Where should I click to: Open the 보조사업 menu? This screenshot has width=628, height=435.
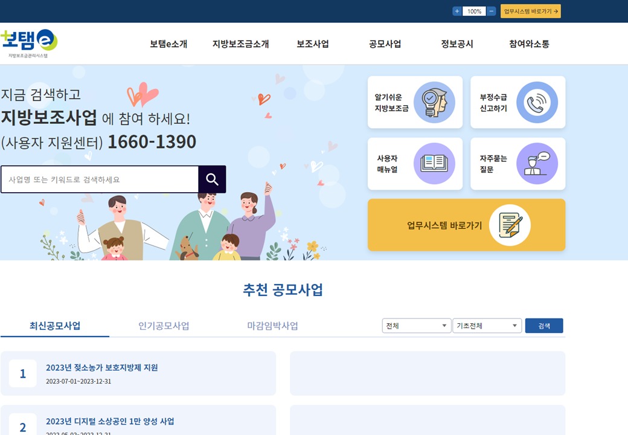pyautogui.click(x=313, y=44)
